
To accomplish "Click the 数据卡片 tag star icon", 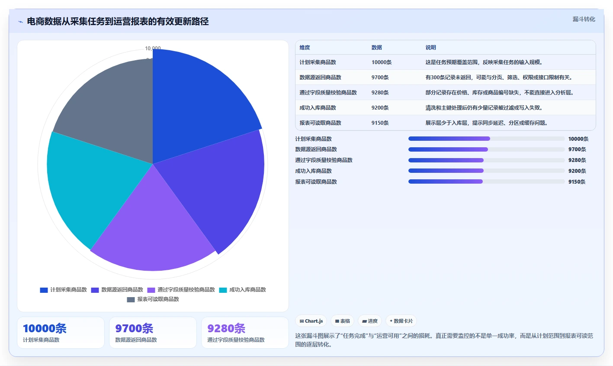I will point(391,321).
